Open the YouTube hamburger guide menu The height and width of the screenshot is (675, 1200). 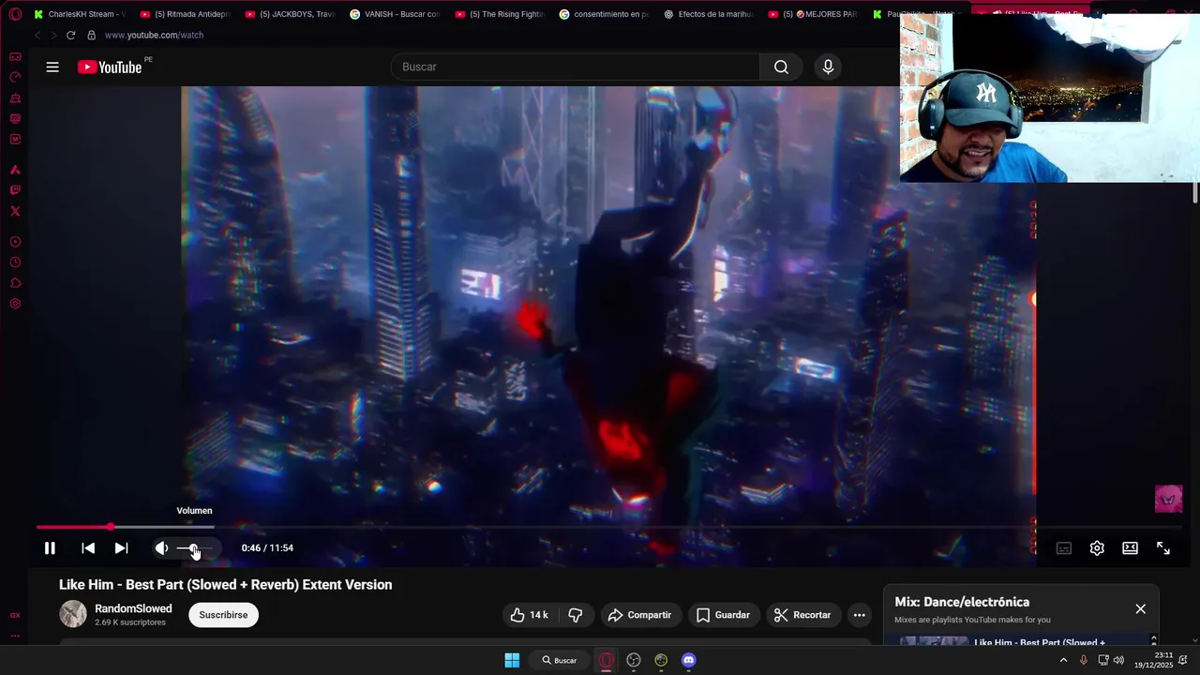point(52,67)
